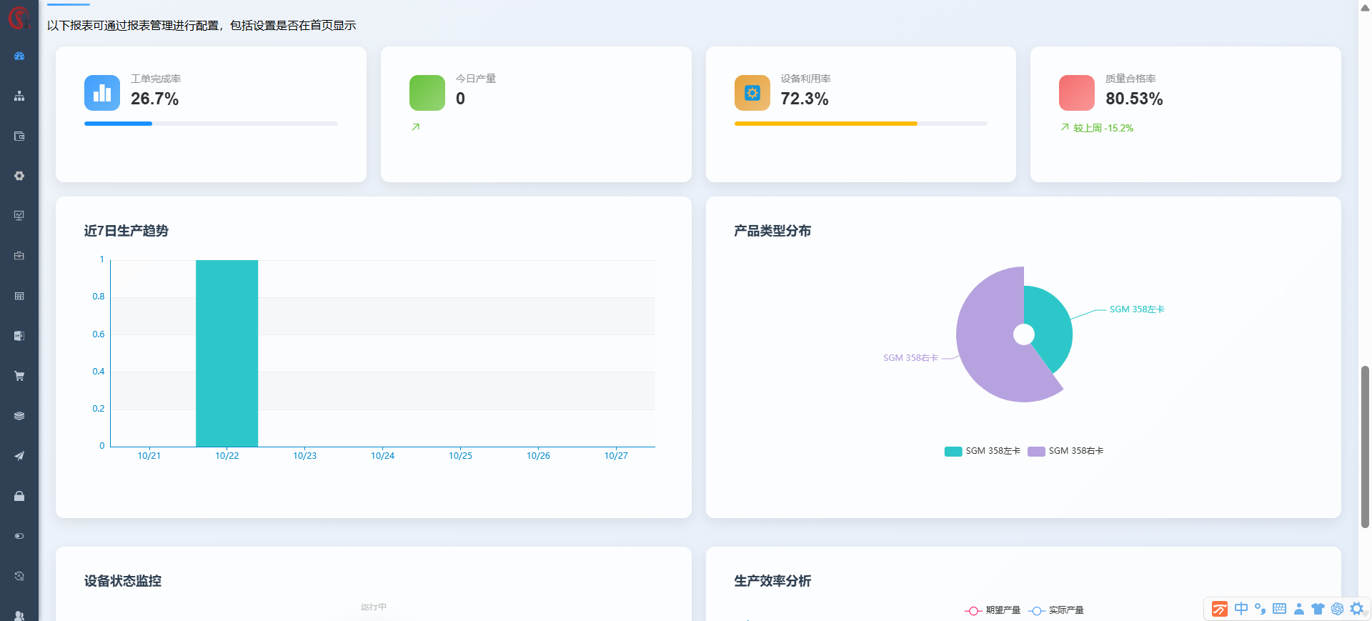
Task: Open the toggle-shaped sidebar icon
Action: click(19, 536)
